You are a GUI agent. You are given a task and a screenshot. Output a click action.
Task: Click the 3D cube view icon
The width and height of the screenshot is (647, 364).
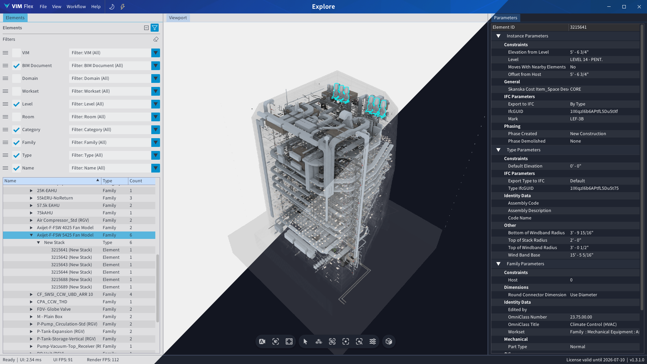(x=389, y=341)
